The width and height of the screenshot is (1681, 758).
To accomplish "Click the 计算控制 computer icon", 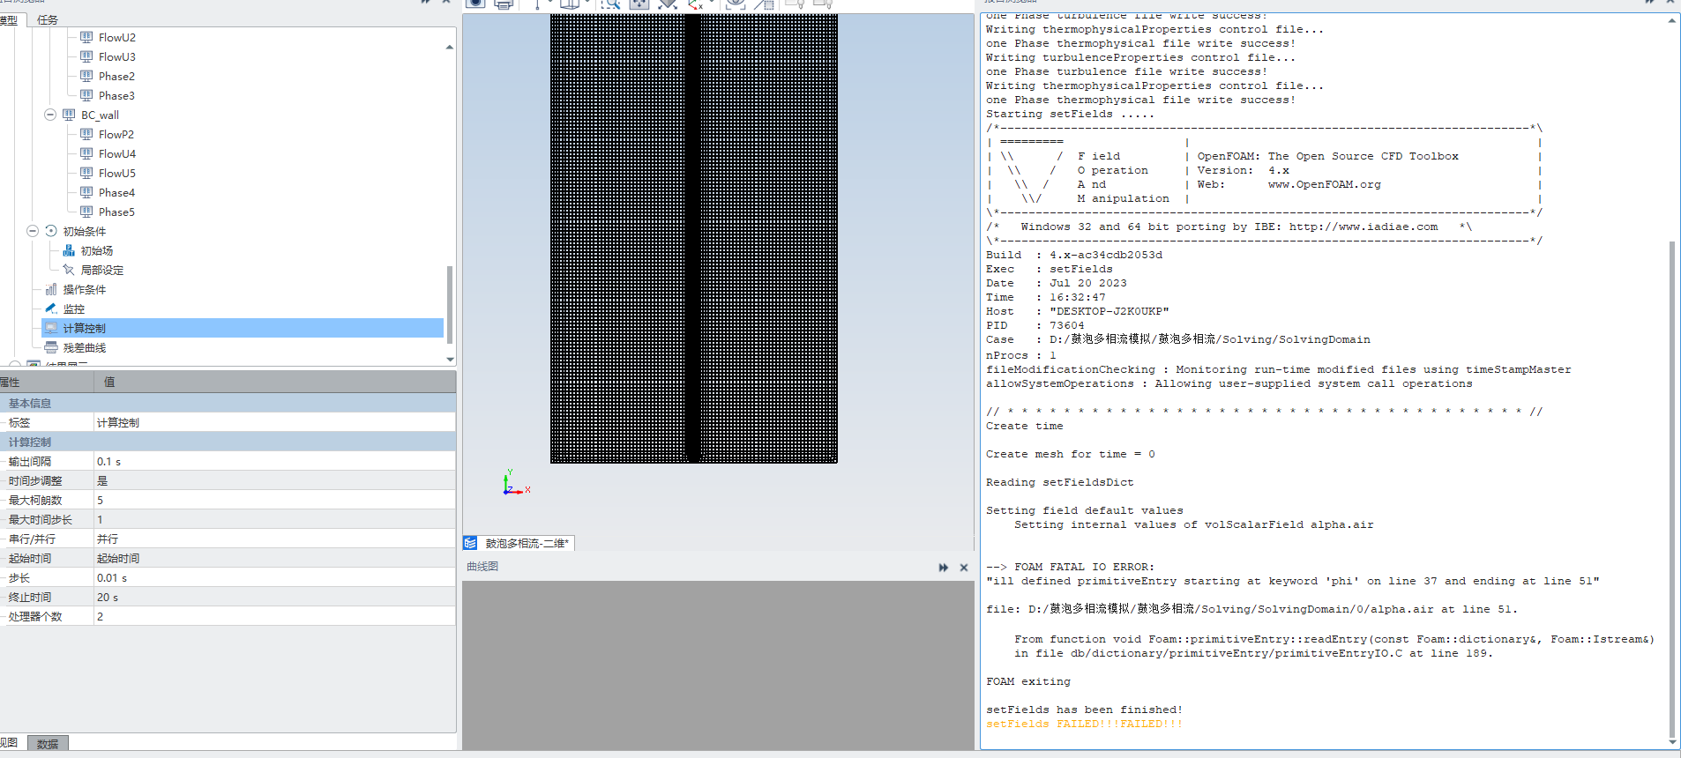I will pyautogui.click(x=51, y=328).
